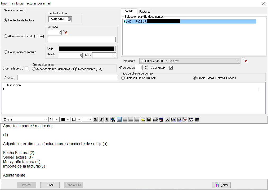The width and height of the screenshot is (268, 190).
Task: Toggle italic formatting in the editor toolbar
Action: pos(101,119)
